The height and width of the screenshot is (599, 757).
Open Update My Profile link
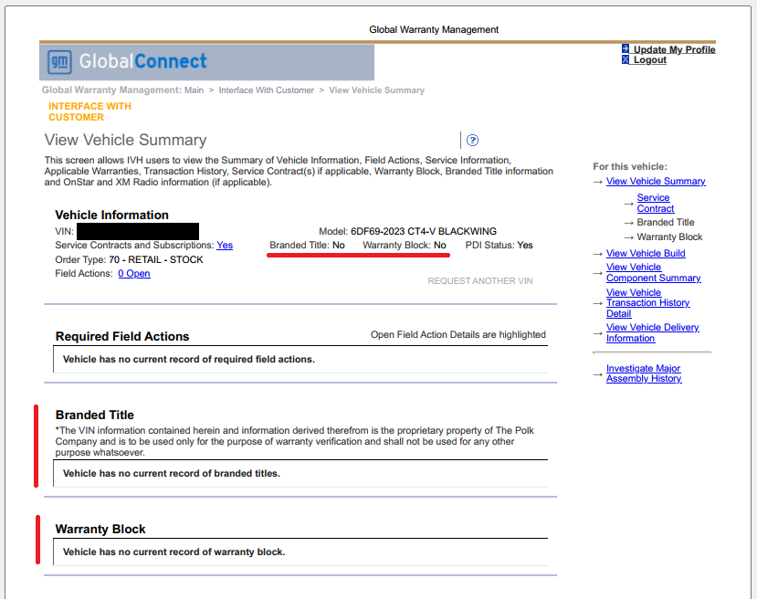point(674,49)
